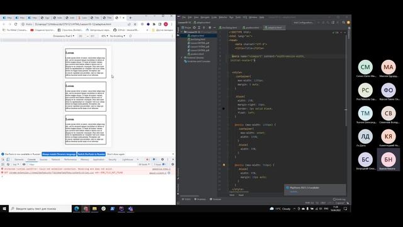Click Add Configuration button in IDE

click(304, 23)
